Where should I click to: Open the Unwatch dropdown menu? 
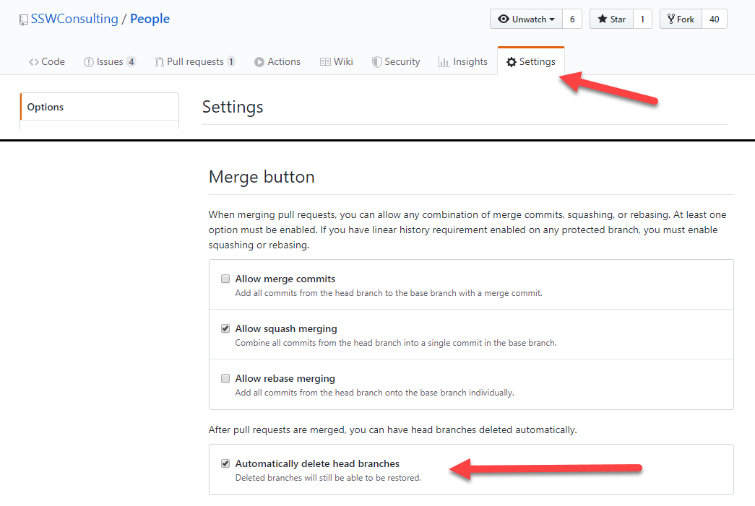tap(526, 19)
